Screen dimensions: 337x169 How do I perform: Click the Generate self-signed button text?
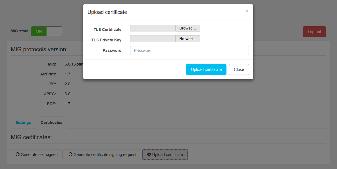click(39, 155)
